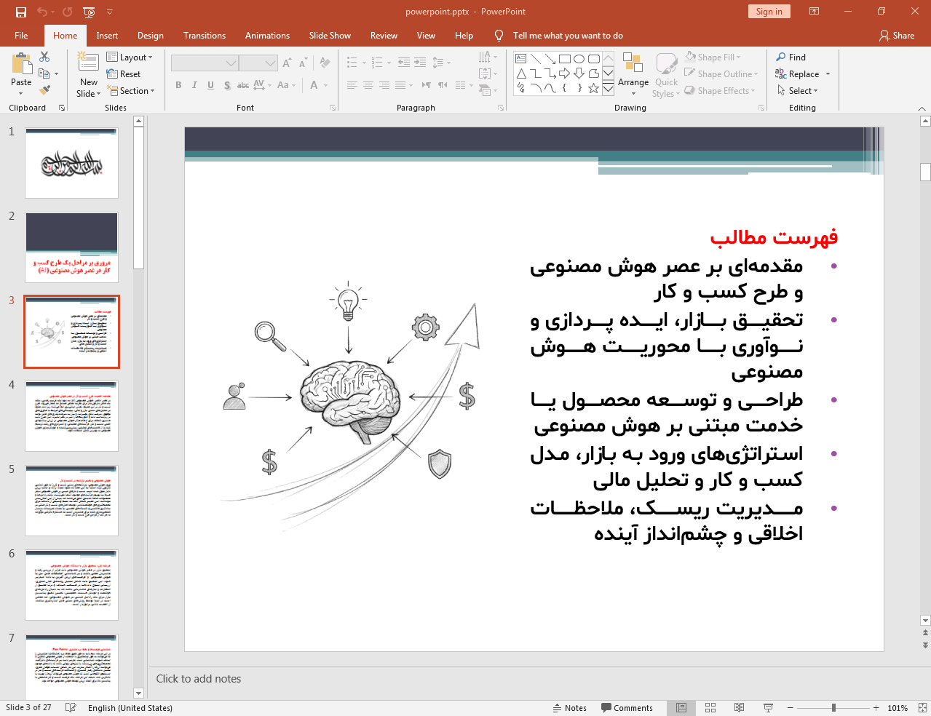Open the Design tab
The image size is (931, 716).
[x=150, y=36]
